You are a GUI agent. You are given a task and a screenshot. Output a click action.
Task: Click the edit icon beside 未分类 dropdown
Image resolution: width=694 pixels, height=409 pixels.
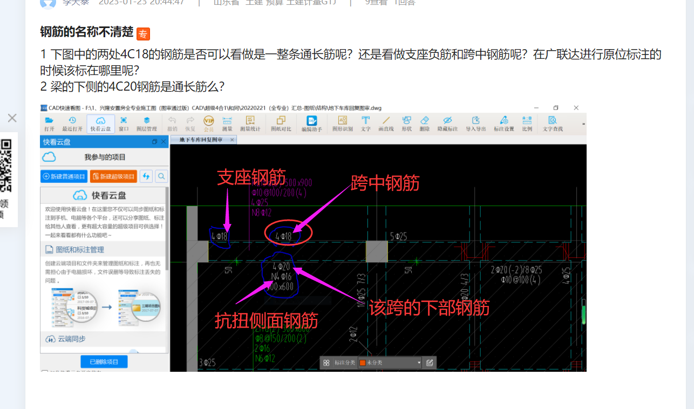pyautogui.click(x=430, y=363)
